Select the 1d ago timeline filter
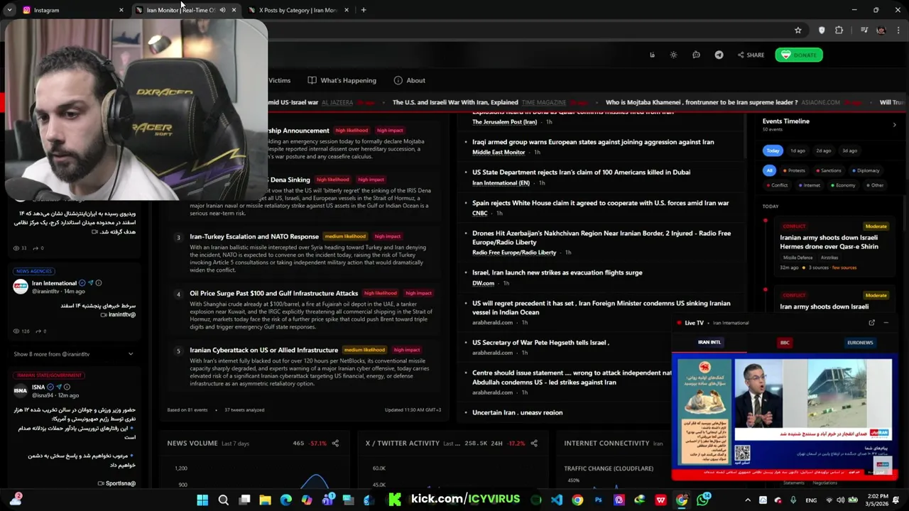Image resolution: width=909 pixels, height=511 pixels. 798,150
